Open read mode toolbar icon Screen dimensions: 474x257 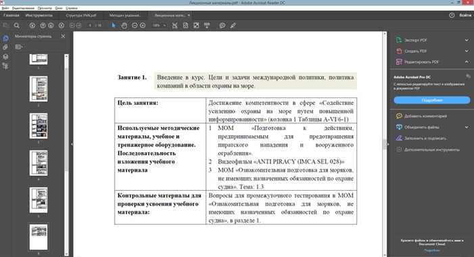(207, 26)
